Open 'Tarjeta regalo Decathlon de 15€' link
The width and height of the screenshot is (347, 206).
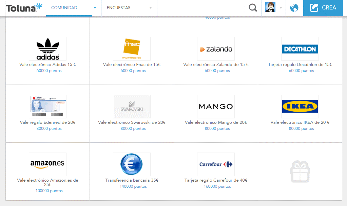point(300,65)
